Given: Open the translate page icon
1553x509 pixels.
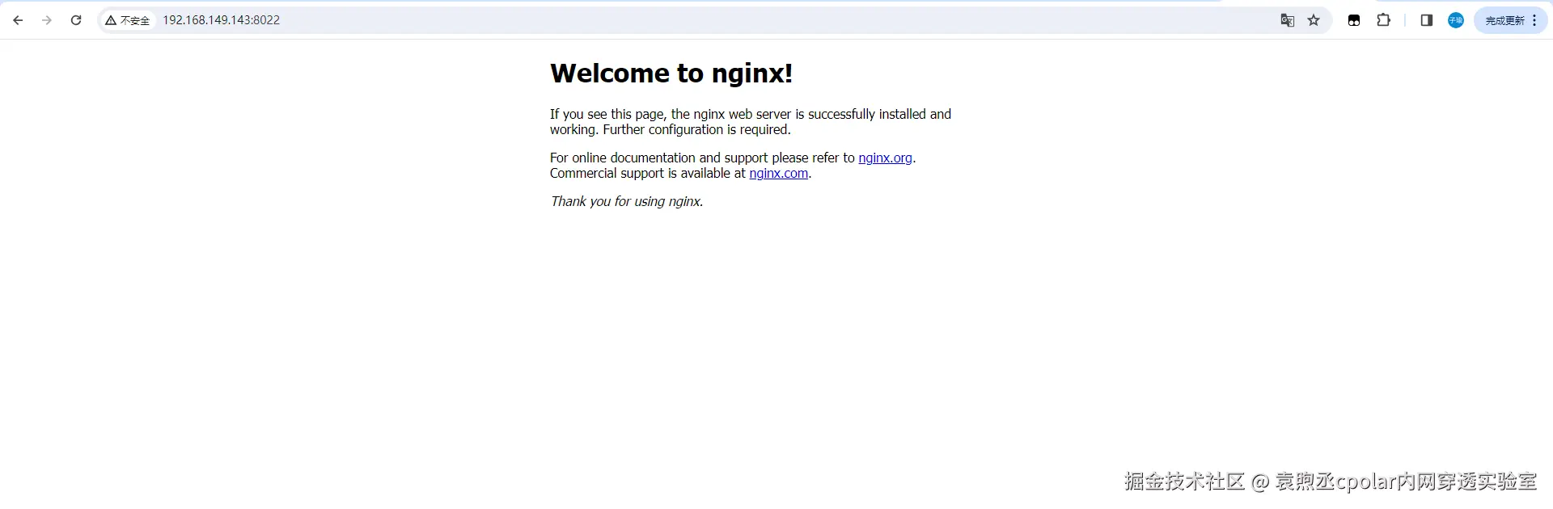Looking at the screenshot, I should click(1288, 20).
